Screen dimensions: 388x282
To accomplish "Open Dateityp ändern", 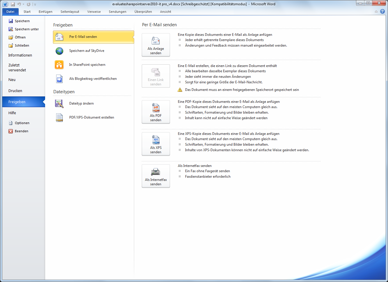I will coord(93,103).
